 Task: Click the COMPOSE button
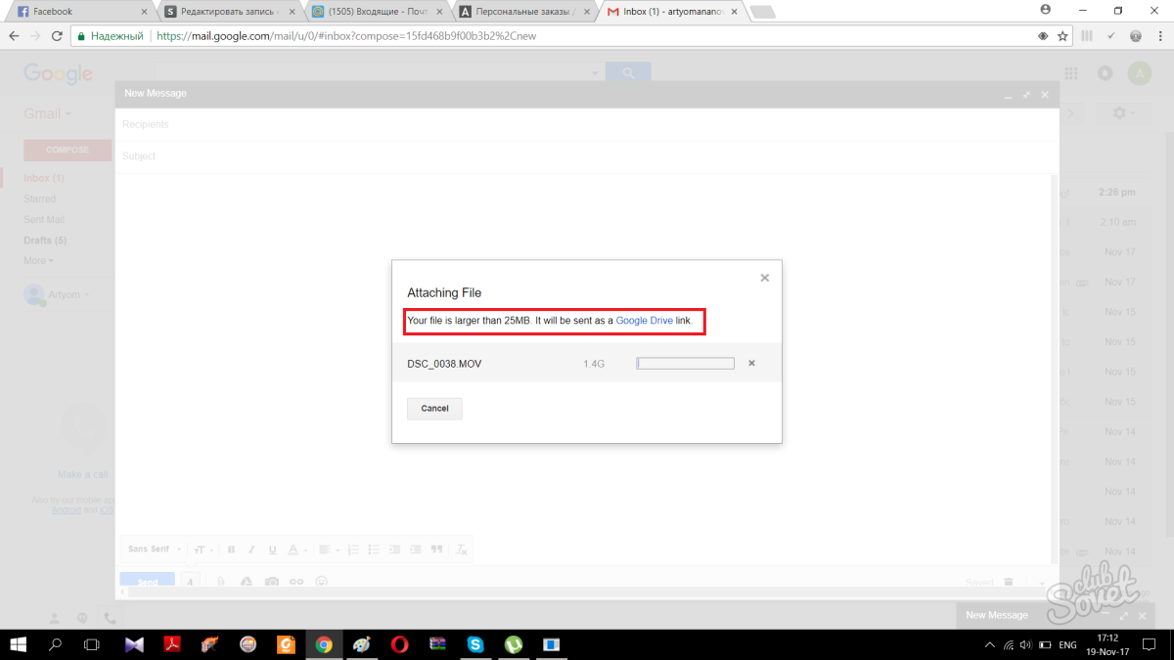(x=68, y=150)
